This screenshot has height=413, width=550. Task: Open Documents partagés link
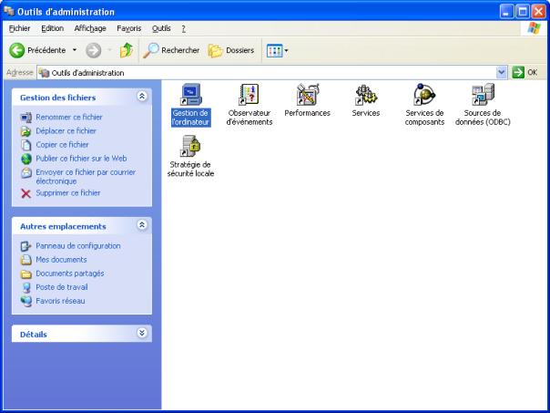click(70, 274)
